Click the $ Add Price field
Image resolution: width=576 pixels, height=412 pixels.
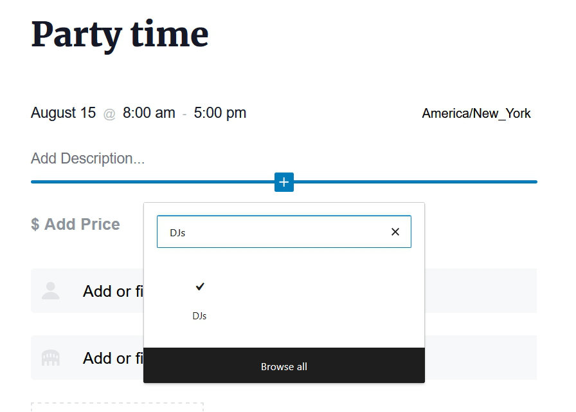[x=76, y=225]
